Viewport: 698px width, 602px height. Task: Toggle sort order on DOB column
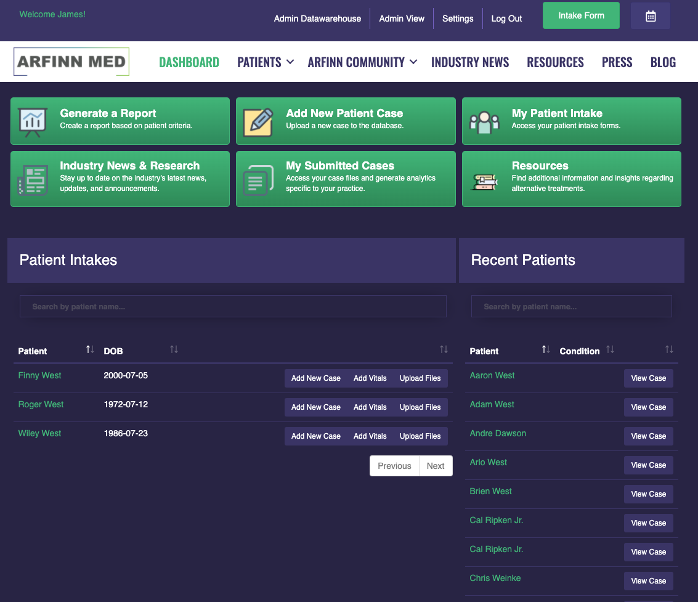pos(174,350)
